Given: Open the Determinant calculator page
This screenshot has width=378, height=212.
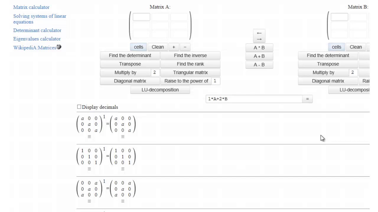Looking at the screenshot, I should (x=37, y=30).
